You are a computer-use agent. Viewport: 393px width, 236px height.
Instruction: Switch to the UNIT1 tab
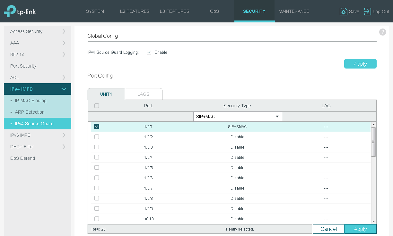point(106,94)
